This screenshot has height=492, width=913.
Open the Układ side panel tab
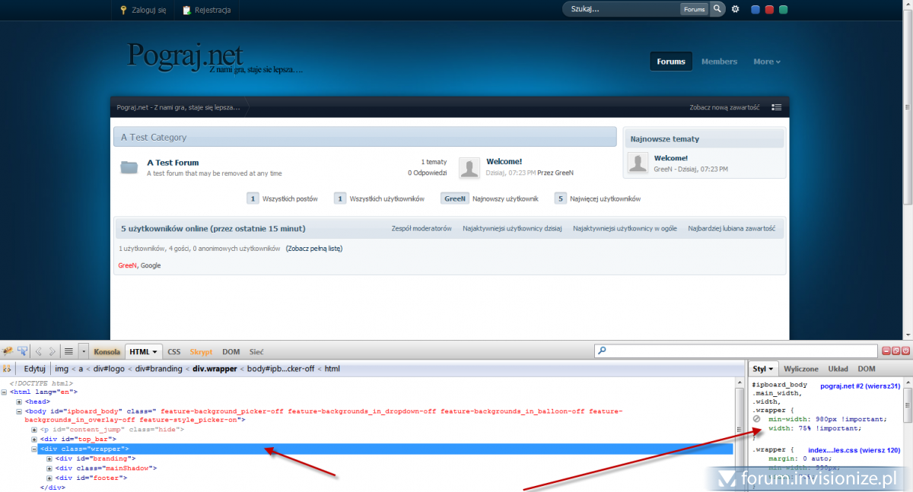point(838,368)
